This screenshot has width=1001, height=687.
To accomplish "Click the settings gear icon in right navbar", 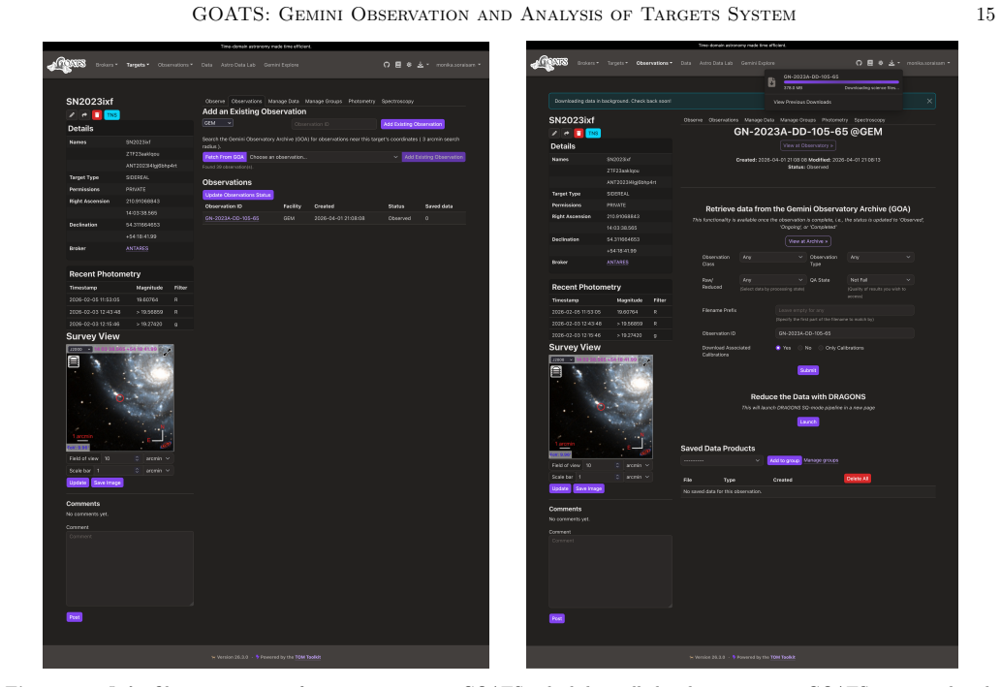I will click(x=880, y=63).
